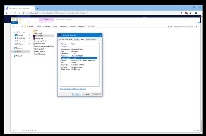Image resolution: width=206 pixels, height=136 pixels.
Task: Open the File menu in Explorer
Action: [14, 23]
